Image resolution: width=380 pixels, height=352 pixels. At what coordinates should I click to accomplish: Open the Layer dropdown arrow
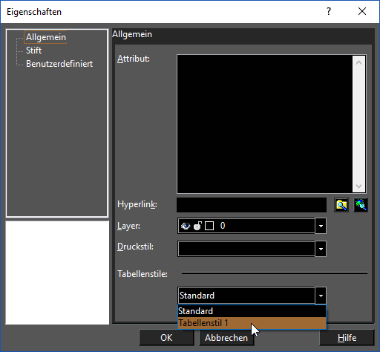point(321,226)
